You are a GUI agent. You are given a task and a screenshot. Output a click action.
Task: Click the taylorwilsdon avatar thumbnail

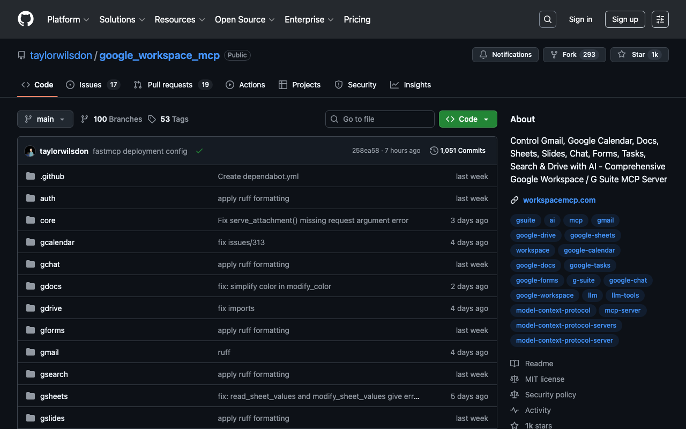pyautogui.click(x=30, y=151)
